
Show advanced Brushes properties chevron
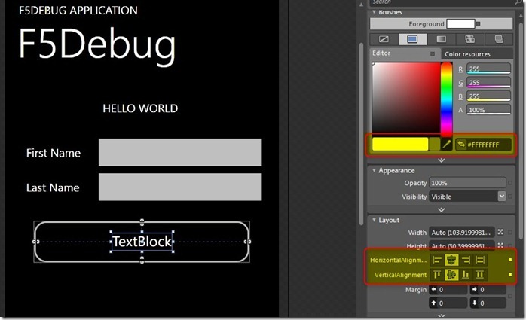point(442,160)
